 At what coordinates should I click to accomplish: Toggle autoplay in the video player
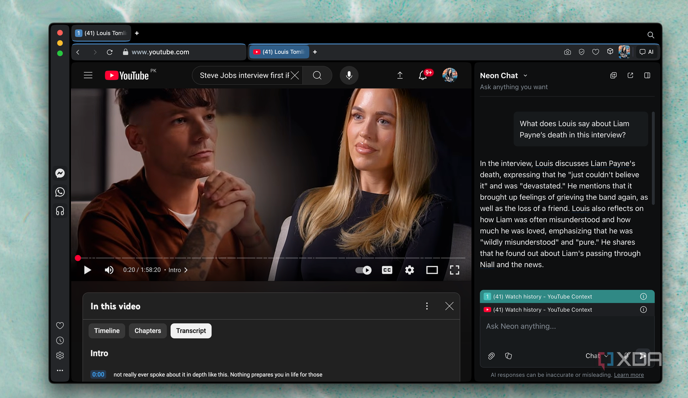click(x=363, y=270)
